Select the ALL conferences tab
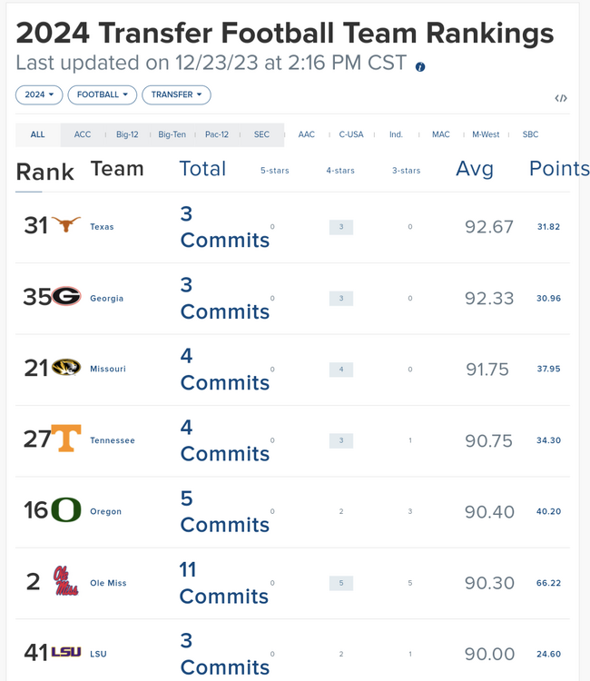 37,134
